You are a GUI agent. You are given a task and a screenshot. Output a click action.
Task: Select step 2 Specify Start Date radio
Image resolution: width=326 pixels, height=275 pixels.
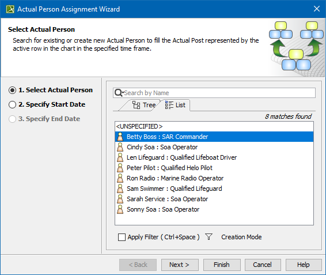12,104
